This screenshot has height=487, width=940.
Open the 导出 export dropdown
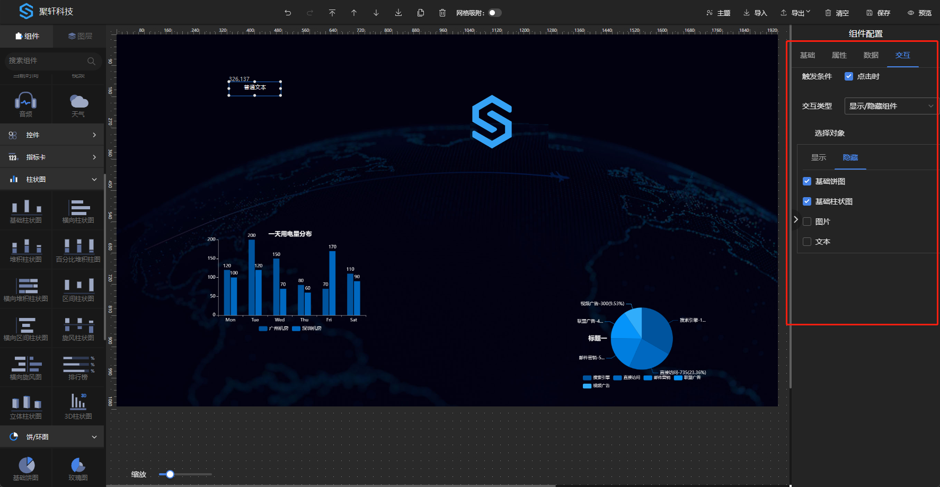click(x=795, y=13)
